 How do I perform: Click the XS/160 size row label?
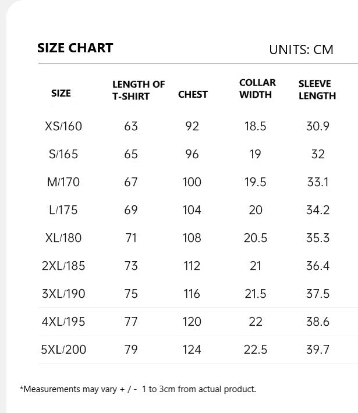pyautogui.click(x=63, y=126)
